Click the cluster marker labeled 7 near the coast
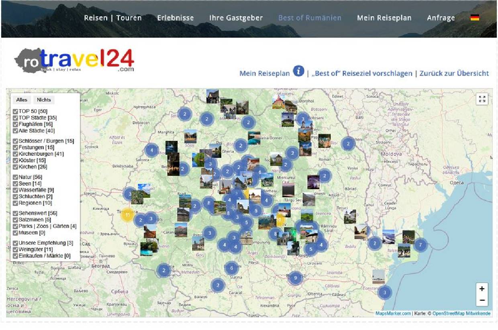 pos(420,244)
